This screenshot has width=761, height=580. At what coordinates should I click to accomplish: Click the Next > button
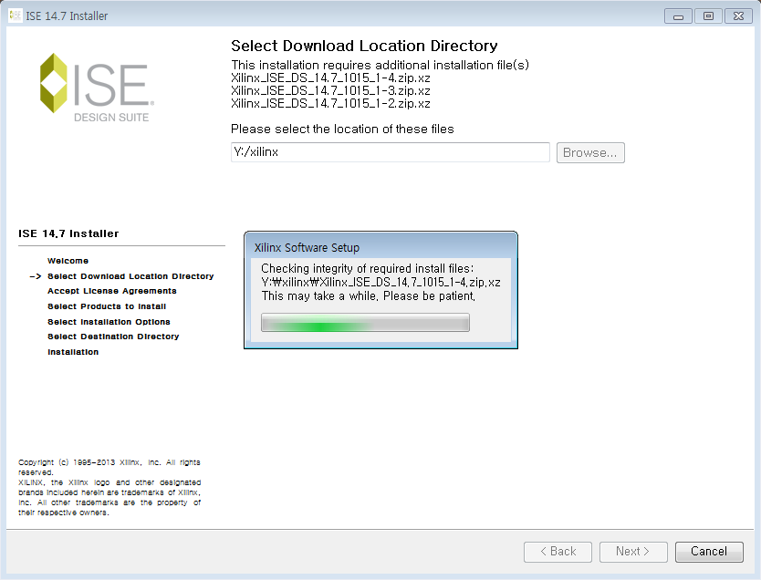[633, 552]
